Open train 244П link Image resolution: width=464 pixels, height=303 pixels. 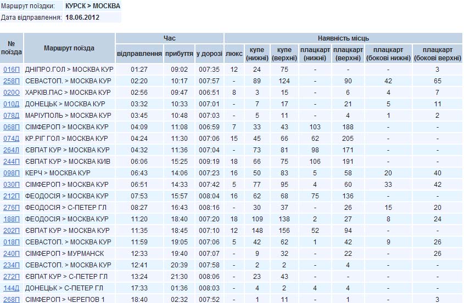pos(12,162)
